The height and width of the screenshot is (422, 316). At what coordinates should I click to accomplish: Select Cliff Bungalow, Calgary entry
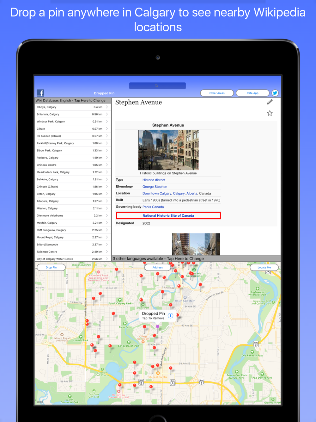pos(73,230)
